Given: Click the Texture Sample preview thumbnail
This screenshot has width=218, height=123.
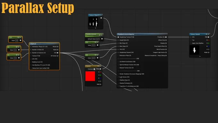Looking at the screenshot, I should click(x=195, y=50).
